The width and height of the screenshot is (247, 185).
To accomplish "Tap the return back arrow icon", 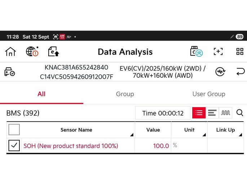I will click(241, 72).
